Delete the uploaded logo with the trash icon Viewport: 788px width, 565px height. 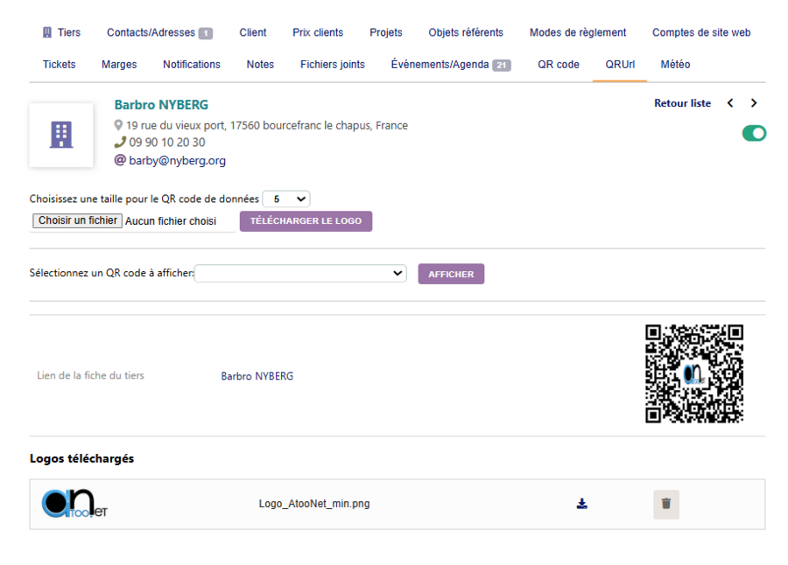pyautogui.click(x=665, y=505)
